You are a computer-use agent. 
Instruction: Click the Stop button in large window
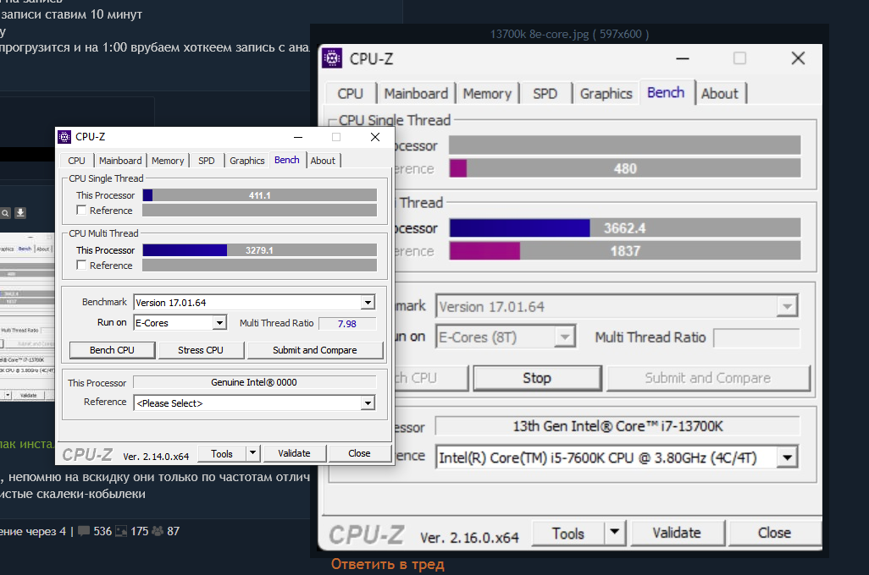[x=536, y=378]
